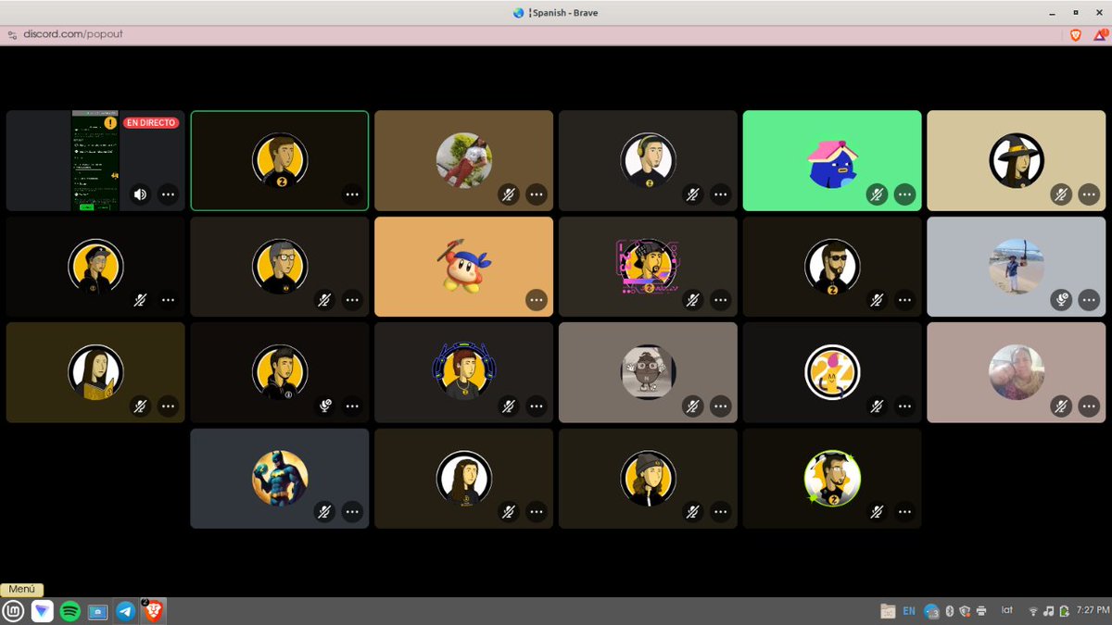
Task: Open more options on the blue tech frame avatar tile
Action: point(537,406)
